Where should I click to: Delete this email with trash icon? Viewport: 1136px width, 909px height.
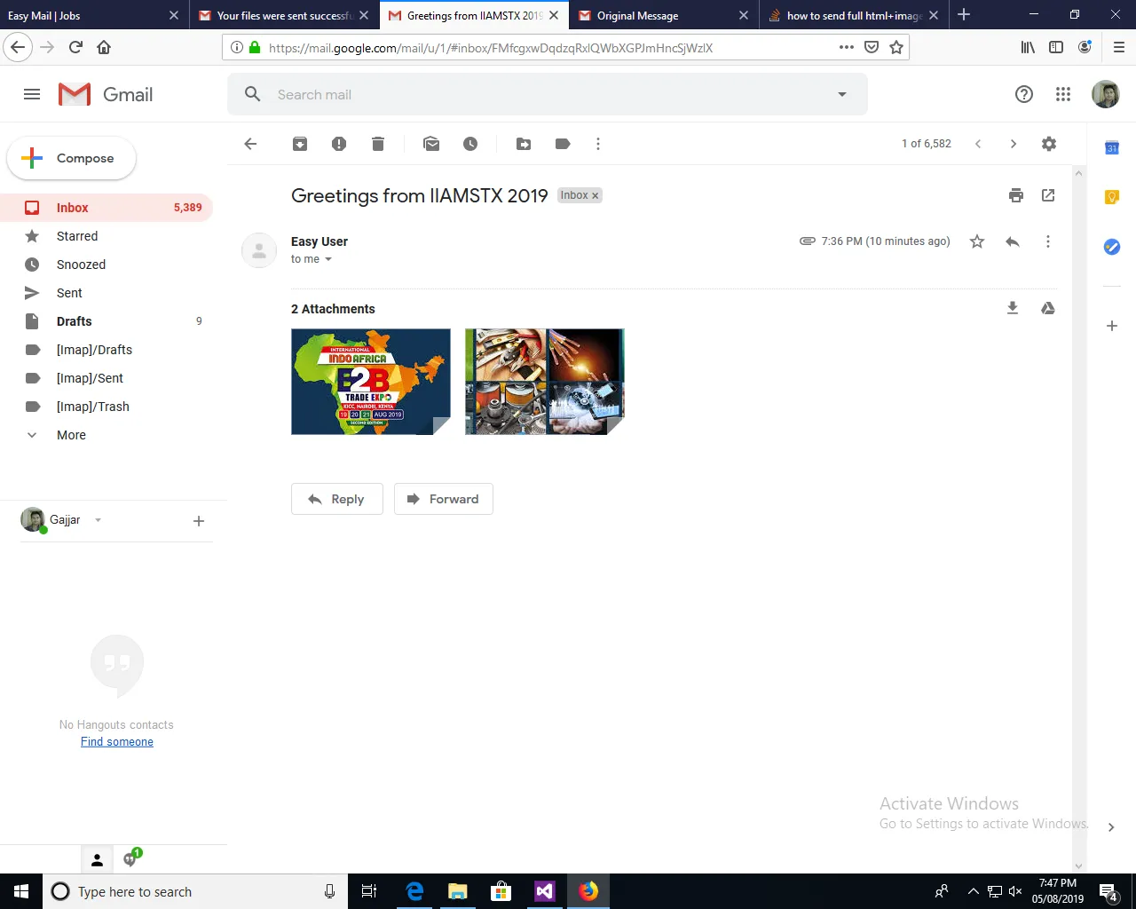pyautogui.click(x=378, y=144)
